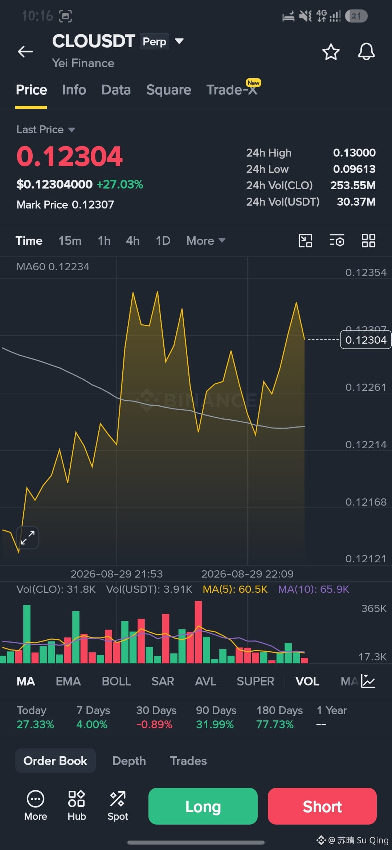Screen dimensions: 392x850
Task: Switch to the Trades view
Action: (188, 761)
